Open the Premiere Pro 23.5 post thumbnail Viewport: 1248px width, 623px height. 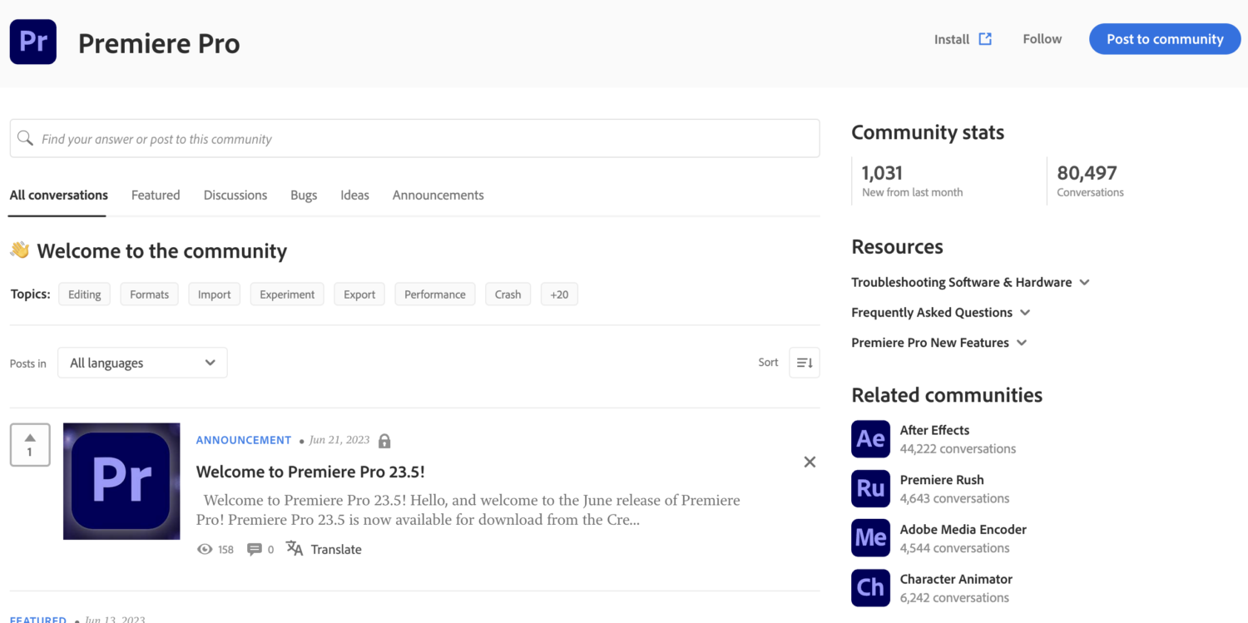[x=121, y=481]
